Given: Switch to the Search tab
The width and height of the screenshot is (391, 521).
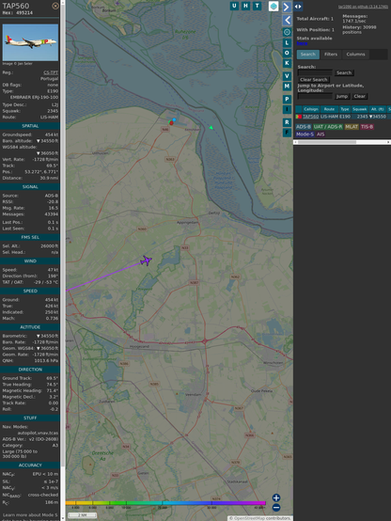Looking at the screenshot, I should click(x=308, y=55).
